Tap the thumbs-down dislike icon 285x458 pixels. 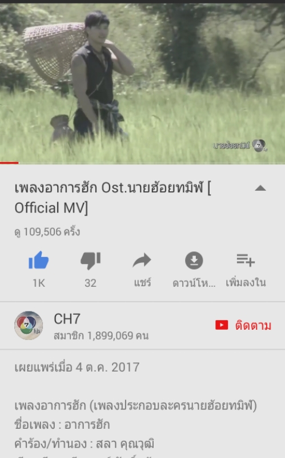point(91,260)
